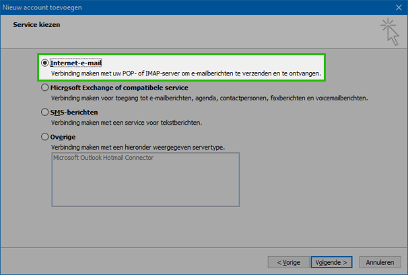Click the cursor wizard icon in header

tap(390, 32)
